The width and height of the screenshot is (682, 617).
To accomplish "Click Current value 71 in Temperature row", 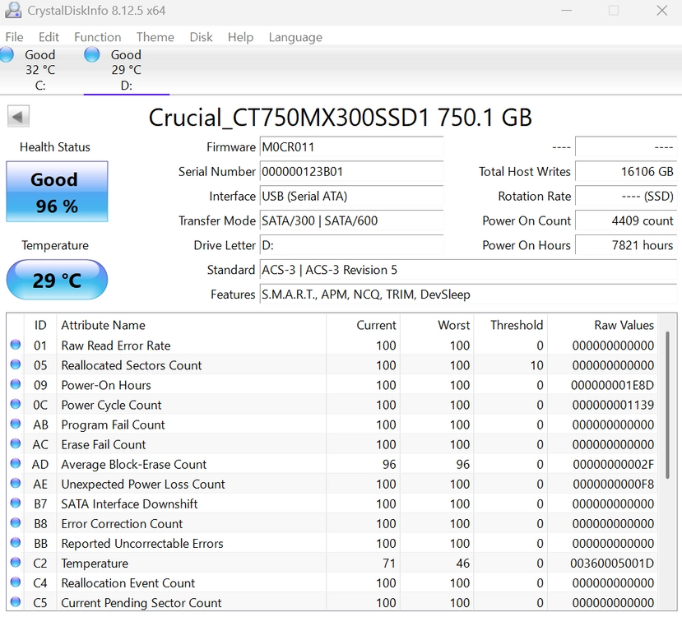I will tap(389, 563).
